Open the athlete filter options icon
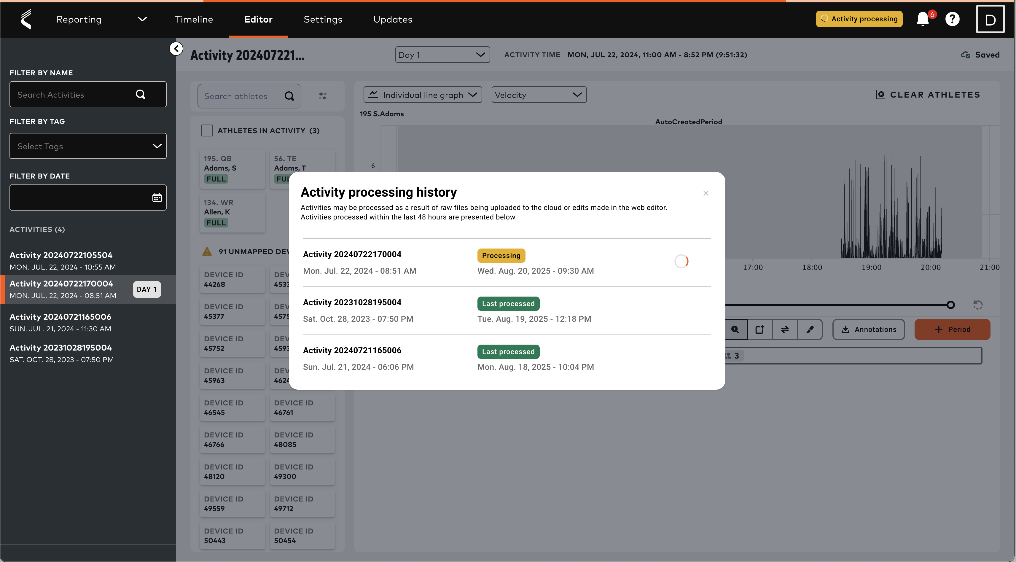The width and height of the screenshot is (1016, 562). [x=323, y=96]
